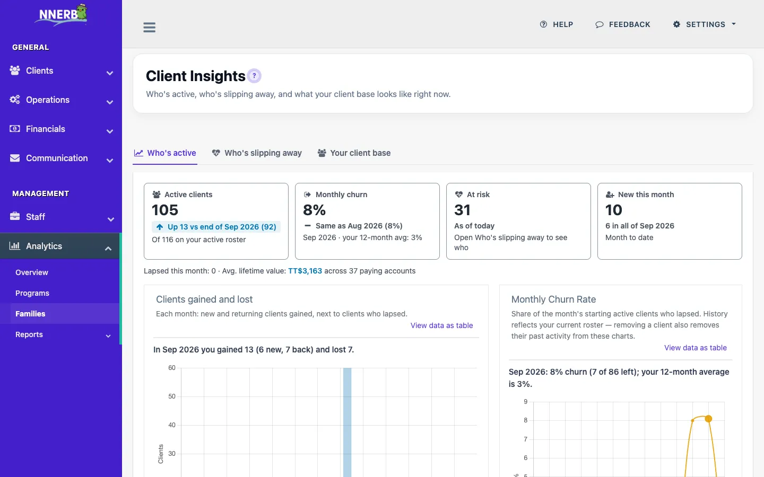Open Client Insights help tooltip icon

point(254,76)
